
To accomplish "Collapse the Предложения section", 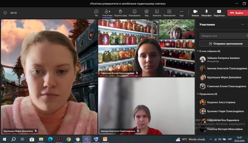I will point(198,94).
